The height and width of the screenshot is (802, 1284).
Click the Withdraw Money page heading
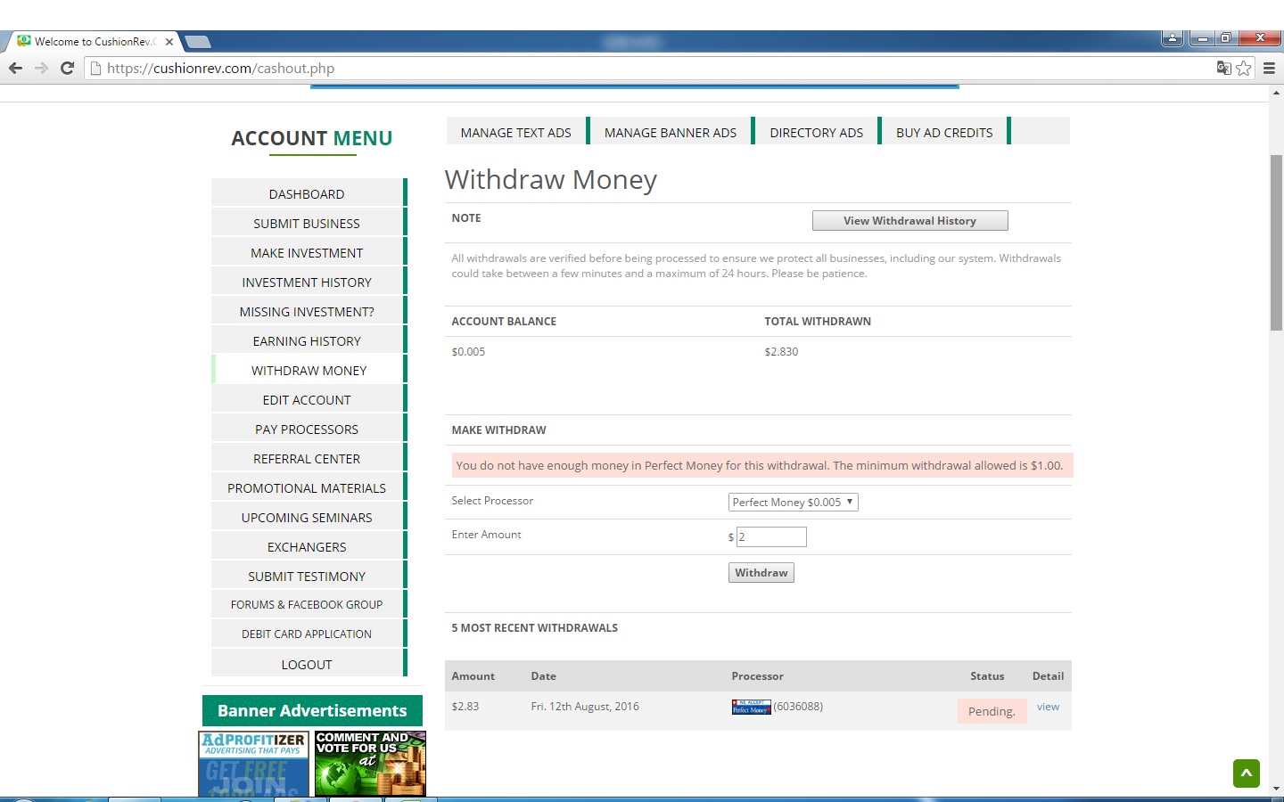(x=551, y=180)
